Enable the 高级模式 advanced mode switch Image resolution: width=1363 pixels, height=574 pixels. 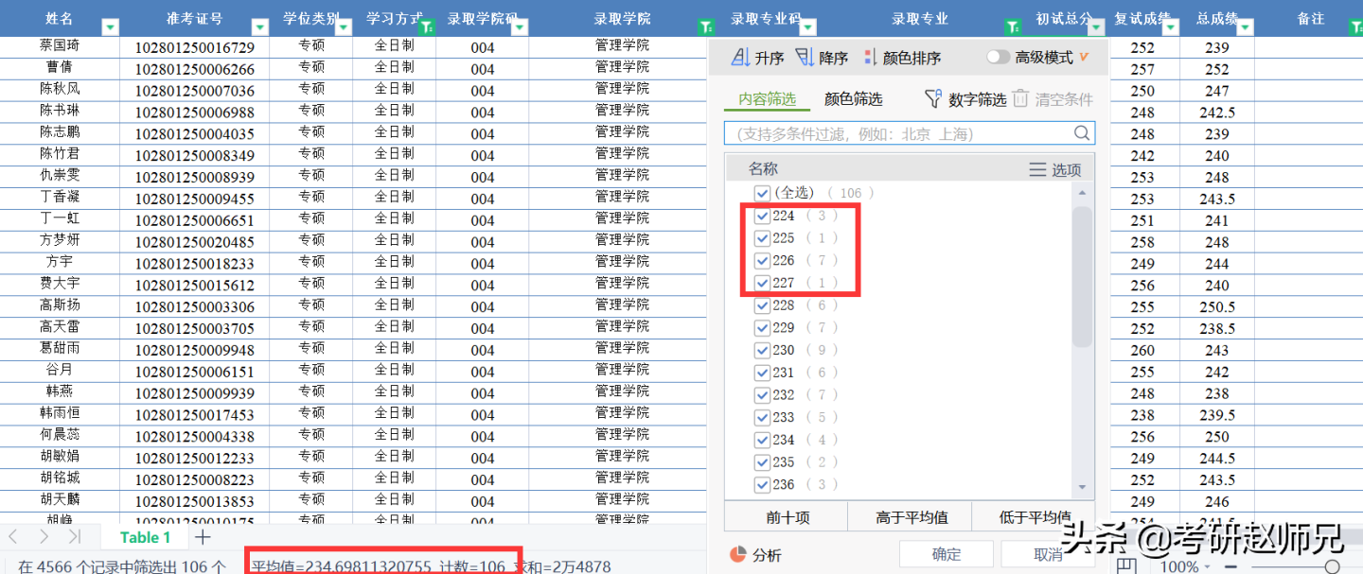tap(999, 57)
